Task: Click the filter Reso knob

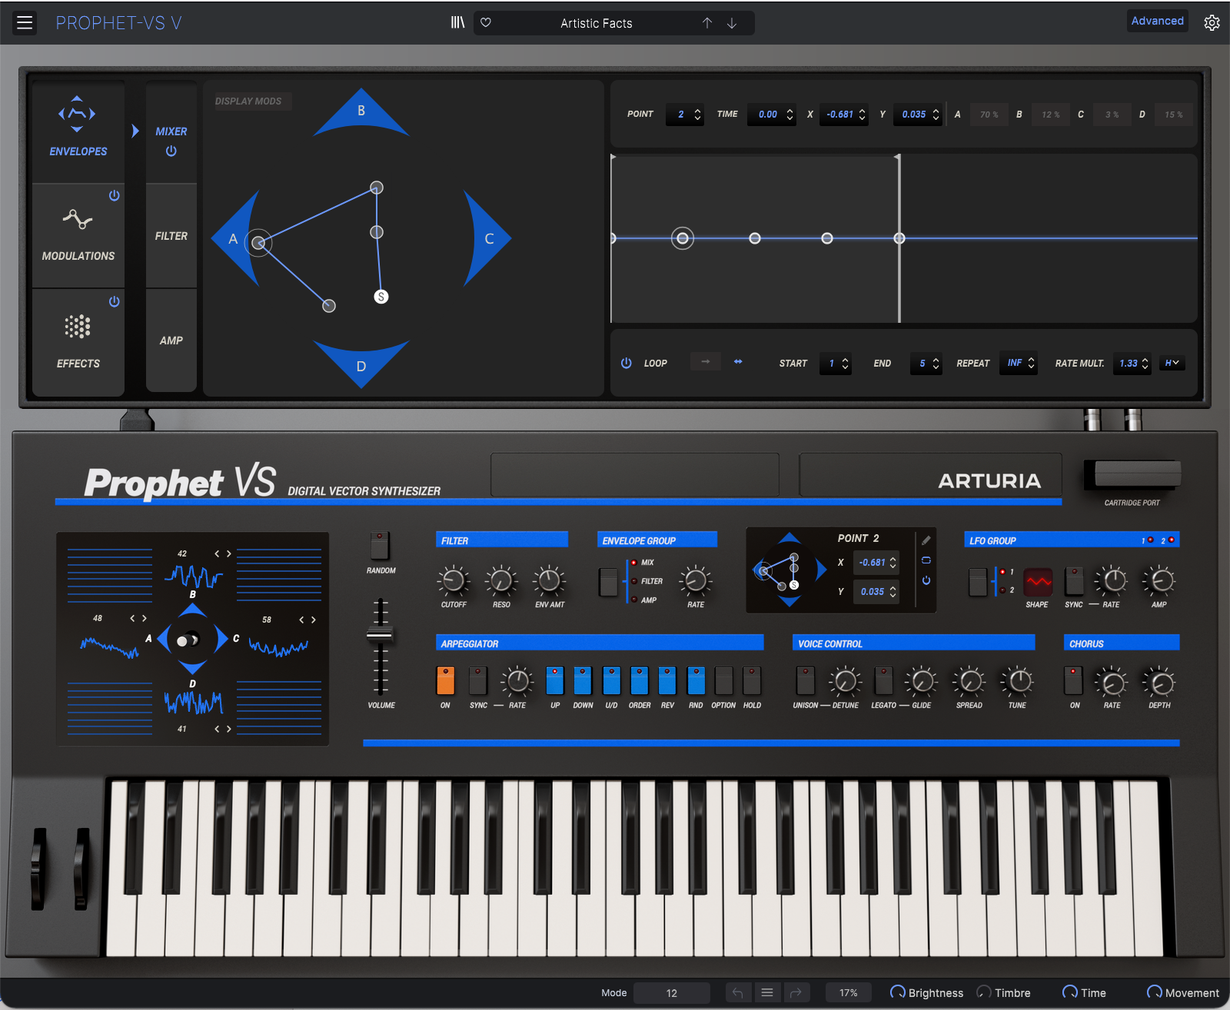Action: point(501,580)
